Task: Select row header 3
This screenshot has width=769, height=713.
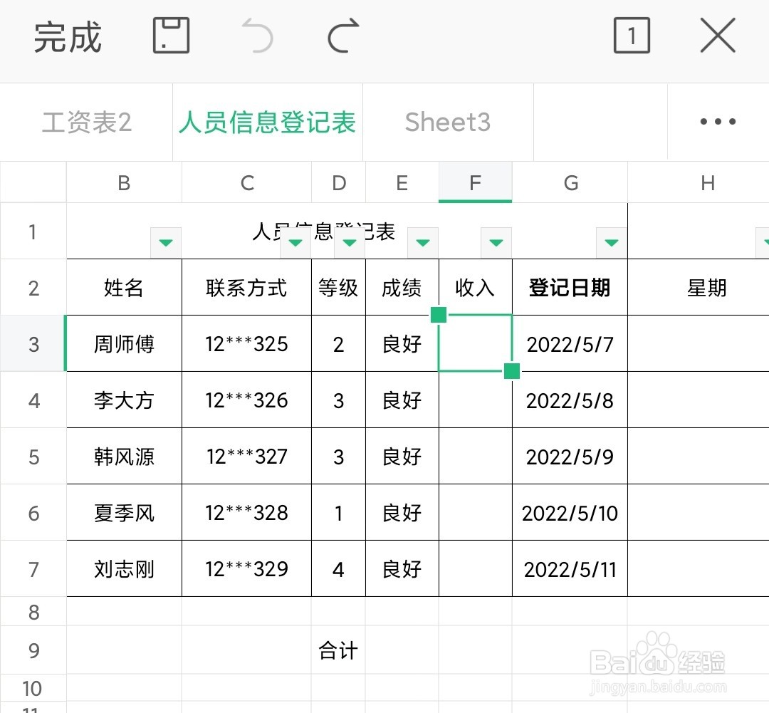Action: [32, 344]
